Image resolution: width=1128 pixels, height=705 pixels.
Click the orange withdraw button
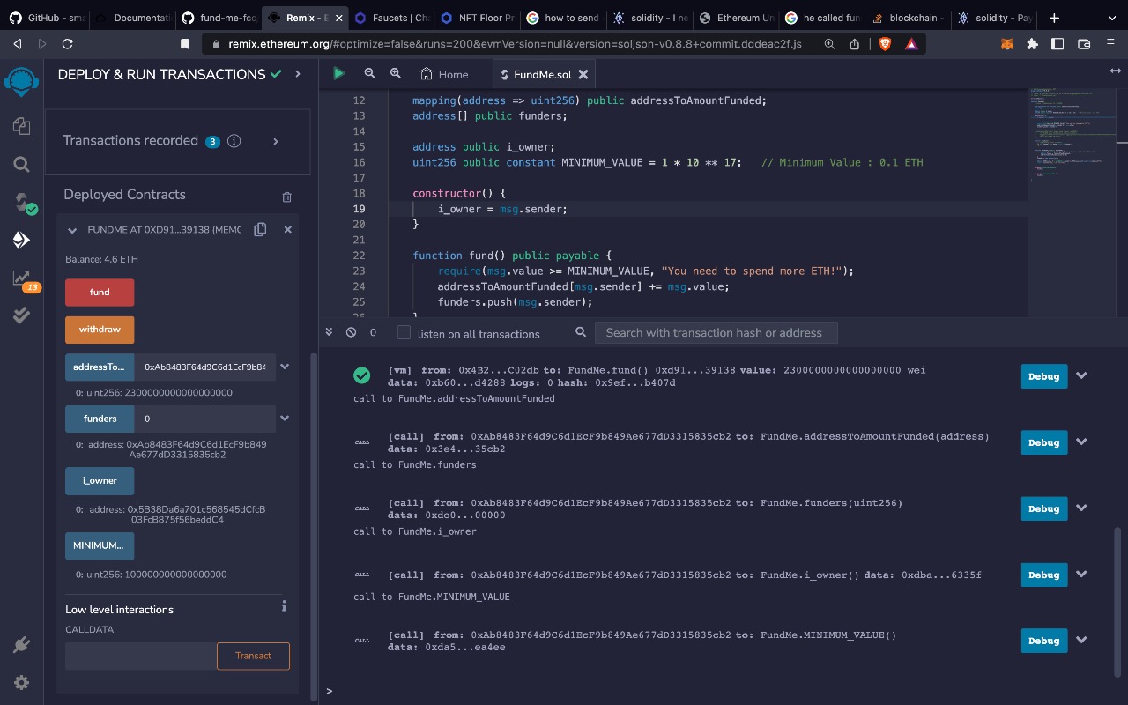pyautogui.click(x=100, y=330)
